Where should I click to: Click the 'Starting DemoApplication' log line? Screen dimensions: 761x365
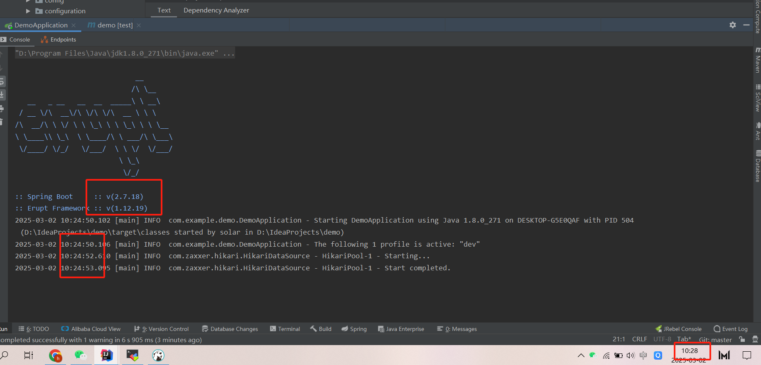click(x=324, y=220)
